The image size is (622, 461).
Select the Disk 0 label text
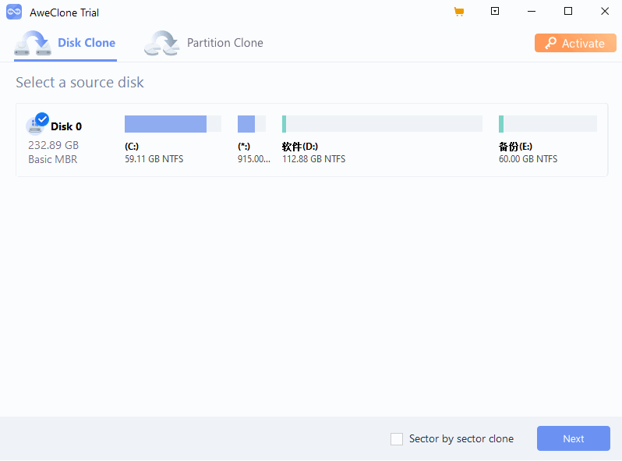point(66,126)
